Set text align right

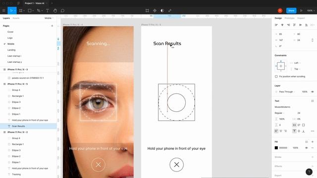pyautogui.click(x=285, y=131)
